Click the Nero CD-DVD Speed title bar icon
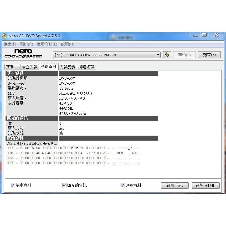Image resolution: width=226 pixels, height=226 pixels. [4, 36]
